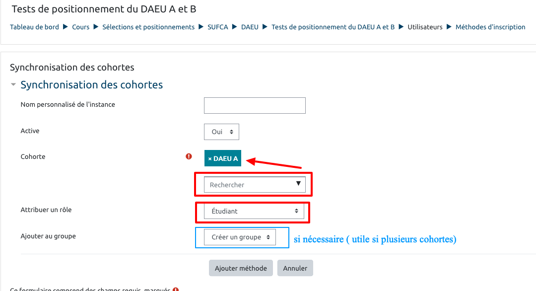Open the Créer un groupe dropdown

pos(240,237)
